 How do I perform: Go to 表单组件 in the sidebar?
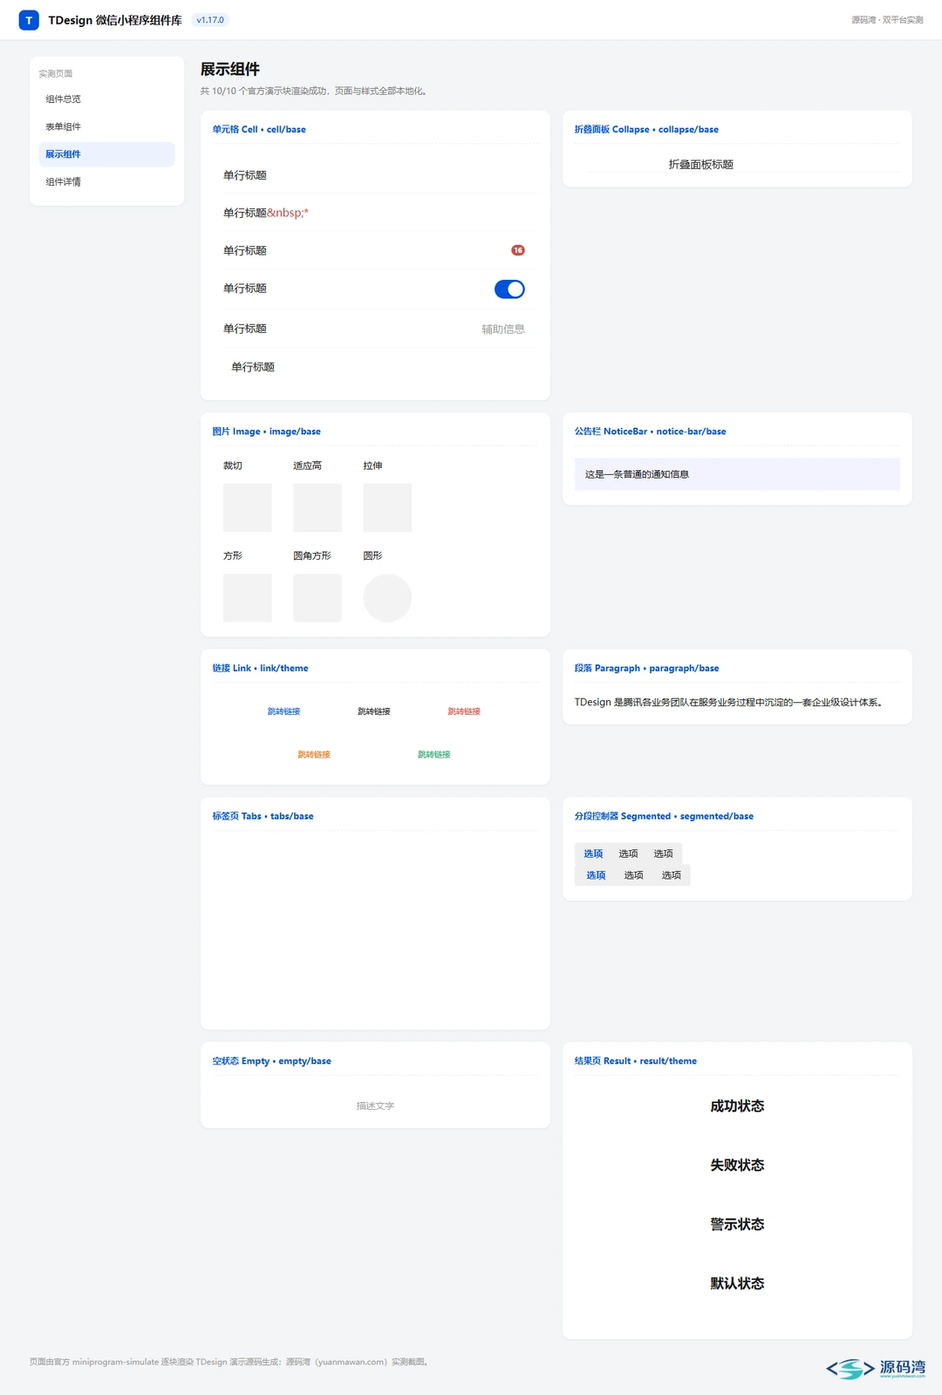[x=106, y=127]
